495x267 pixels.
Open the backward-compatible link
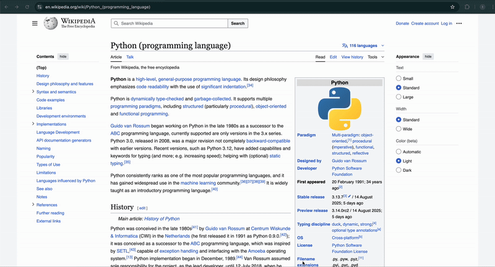(x=268, y=141)
